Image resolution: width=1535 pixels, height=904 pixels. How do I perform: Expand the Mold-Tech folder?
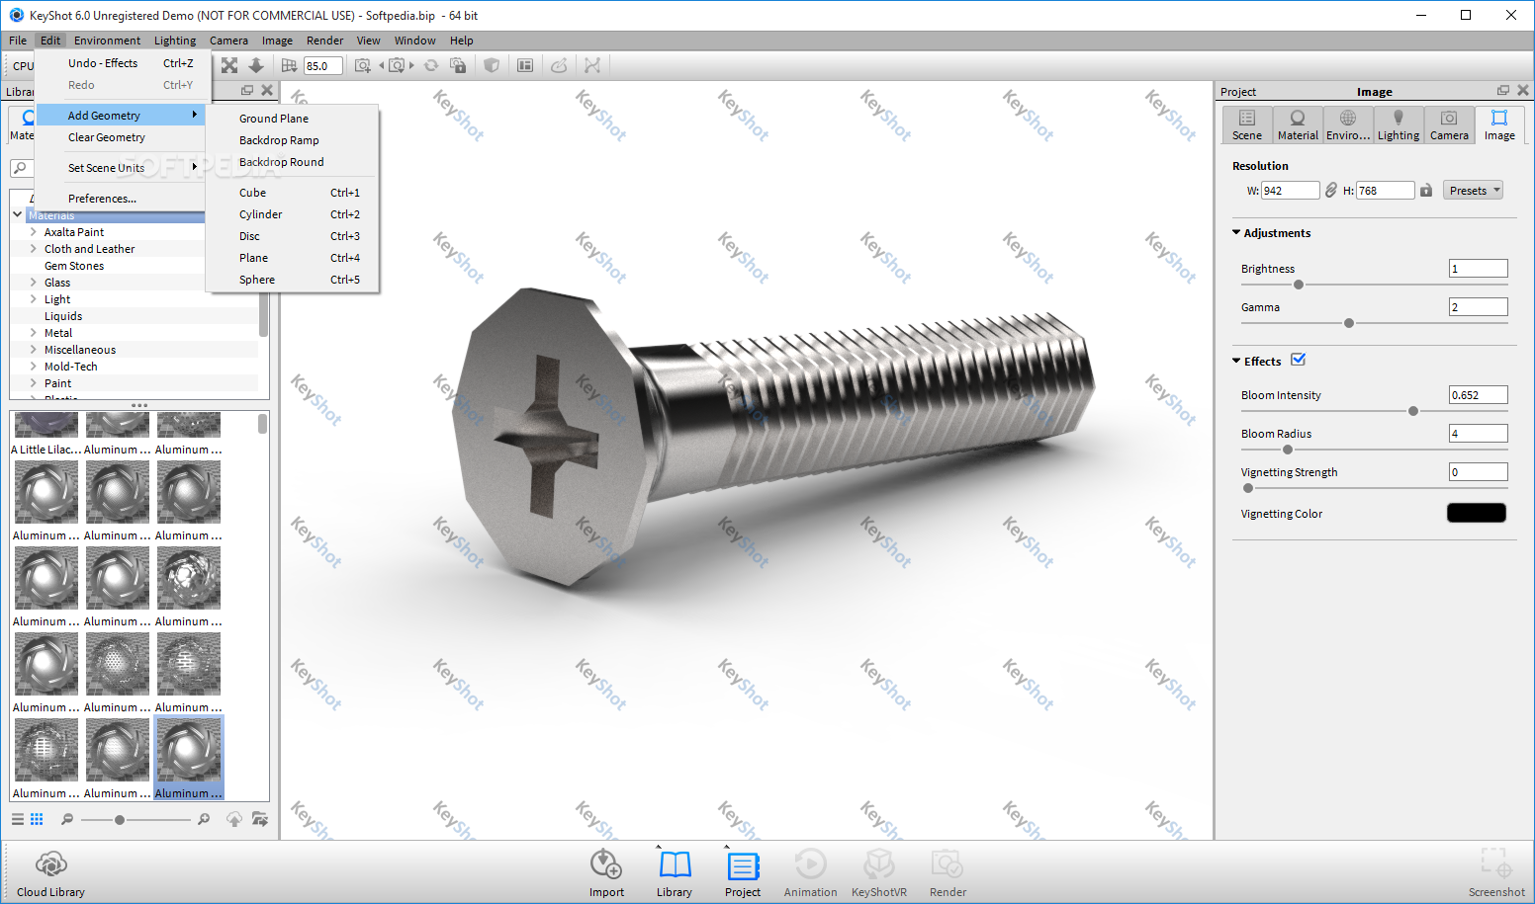pyautogui.click(x=33, y=367)
